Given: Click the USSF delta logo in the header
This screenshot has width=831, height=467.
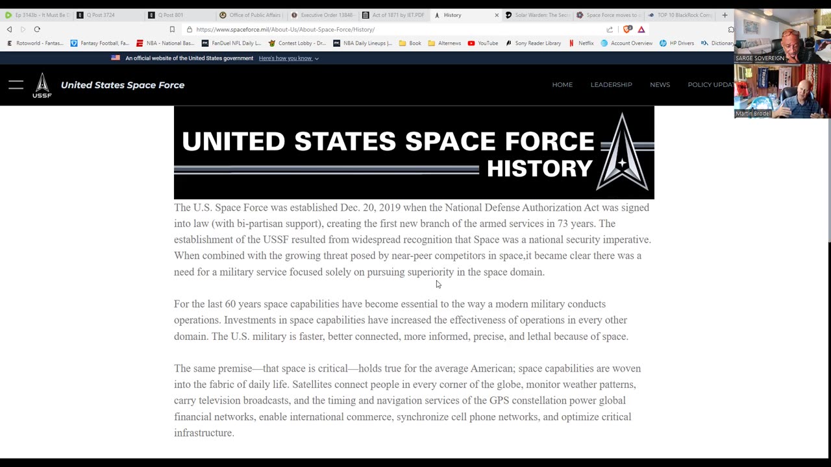Looking at the screenshot, I should point(42,85).
